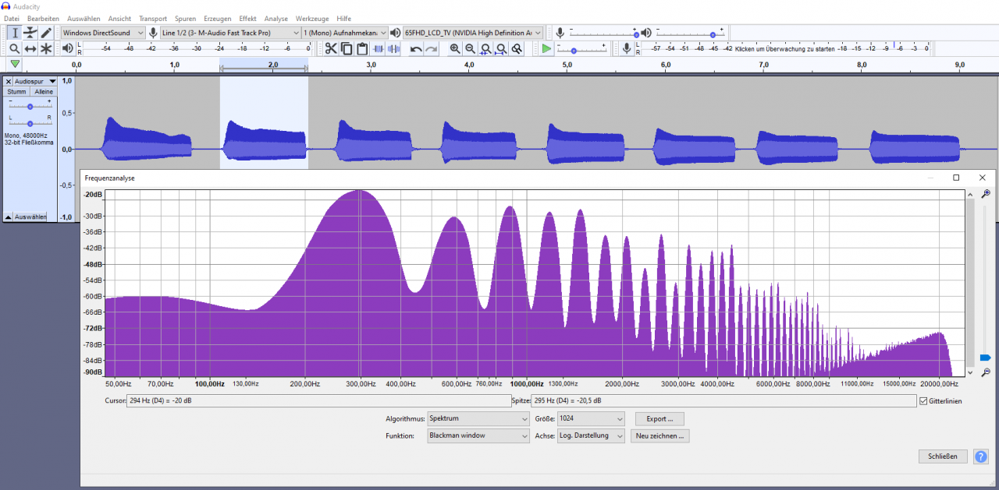Click Fit Selection to width icon

click(x=485, y=49)
